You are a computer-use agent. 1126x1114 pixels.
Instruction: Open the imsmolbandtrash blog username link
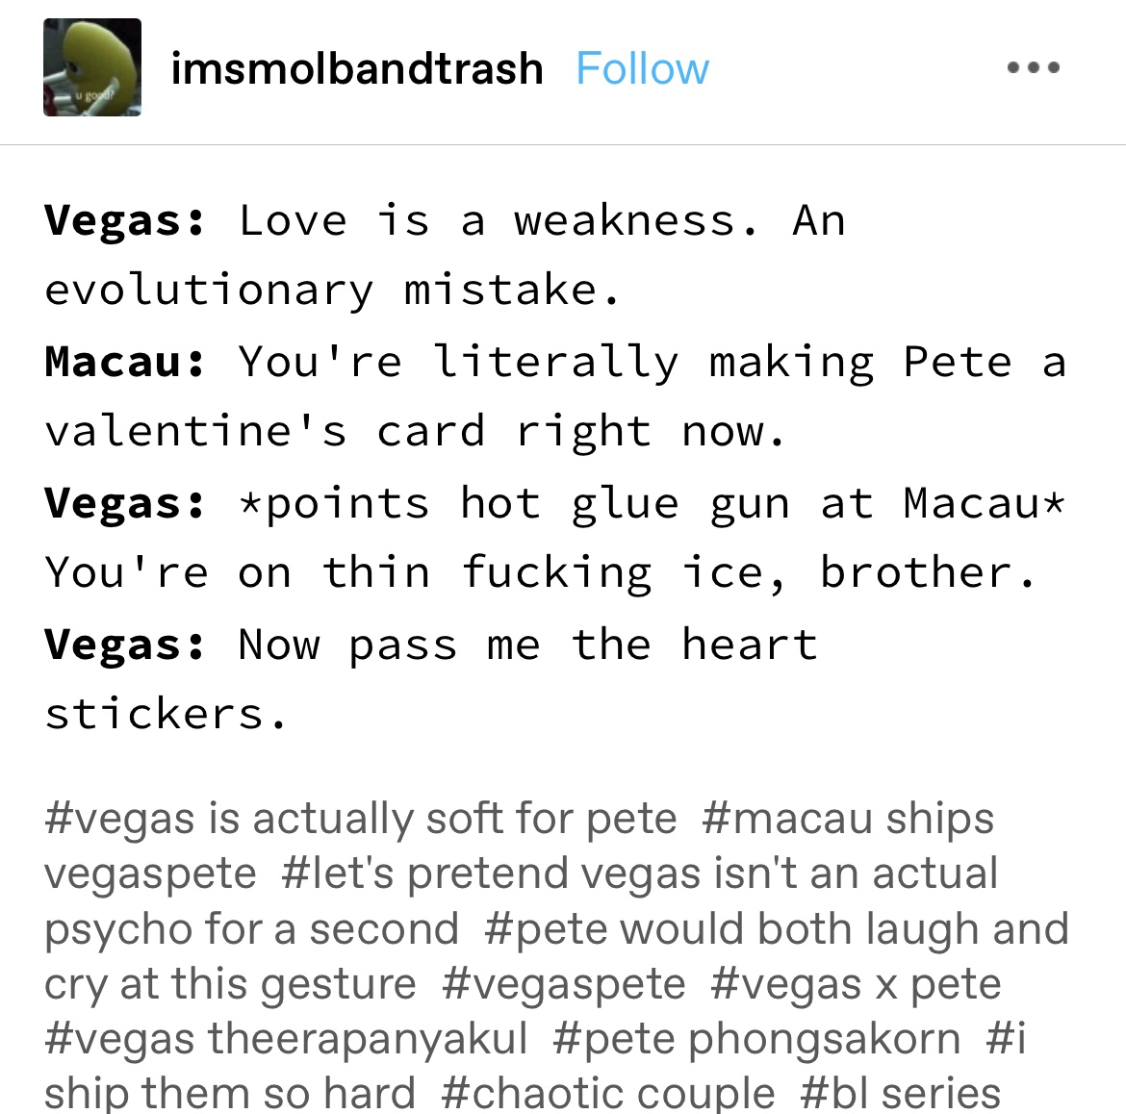click(x=356, y=68)
